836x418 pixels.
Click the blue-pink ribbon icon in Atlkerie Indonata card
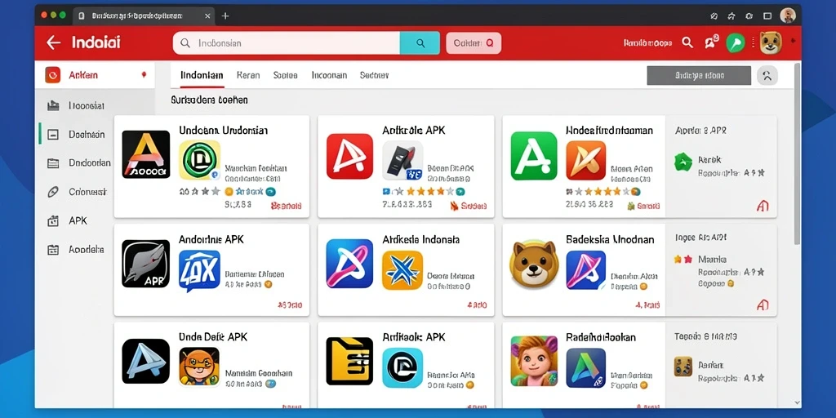[x=349, y=264]
